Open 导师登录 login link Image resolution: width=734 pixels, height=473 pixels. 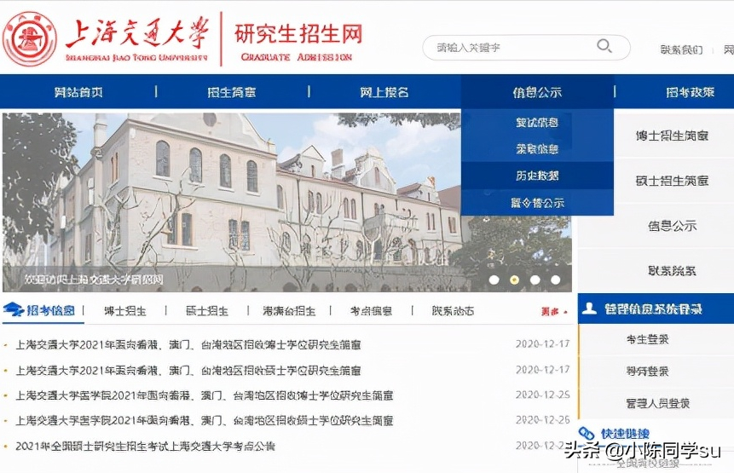(x=647, y=372)
